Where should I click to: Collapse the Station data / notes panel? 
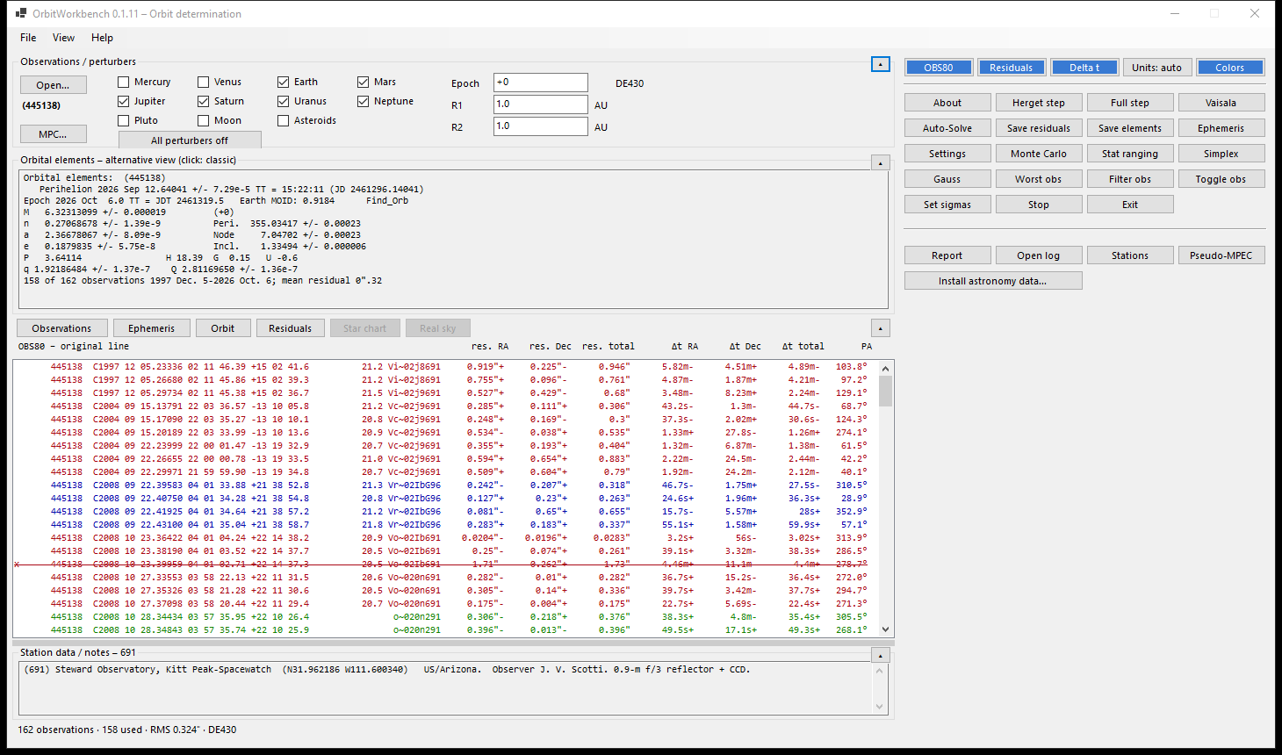(881, 656)
